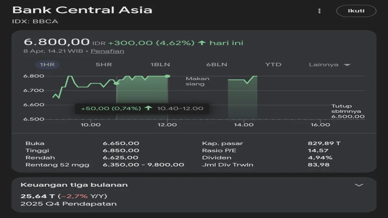
Task: Click the up arrow in chart tooltip
Action: (148, 108)
